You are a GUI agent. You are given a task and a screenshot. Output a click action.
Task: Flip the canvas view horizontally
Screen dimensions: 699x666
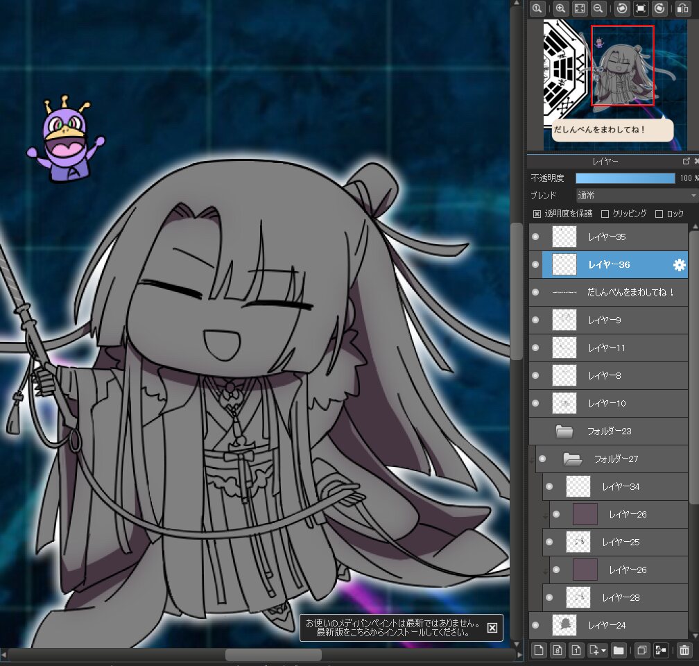pos(682,8)
